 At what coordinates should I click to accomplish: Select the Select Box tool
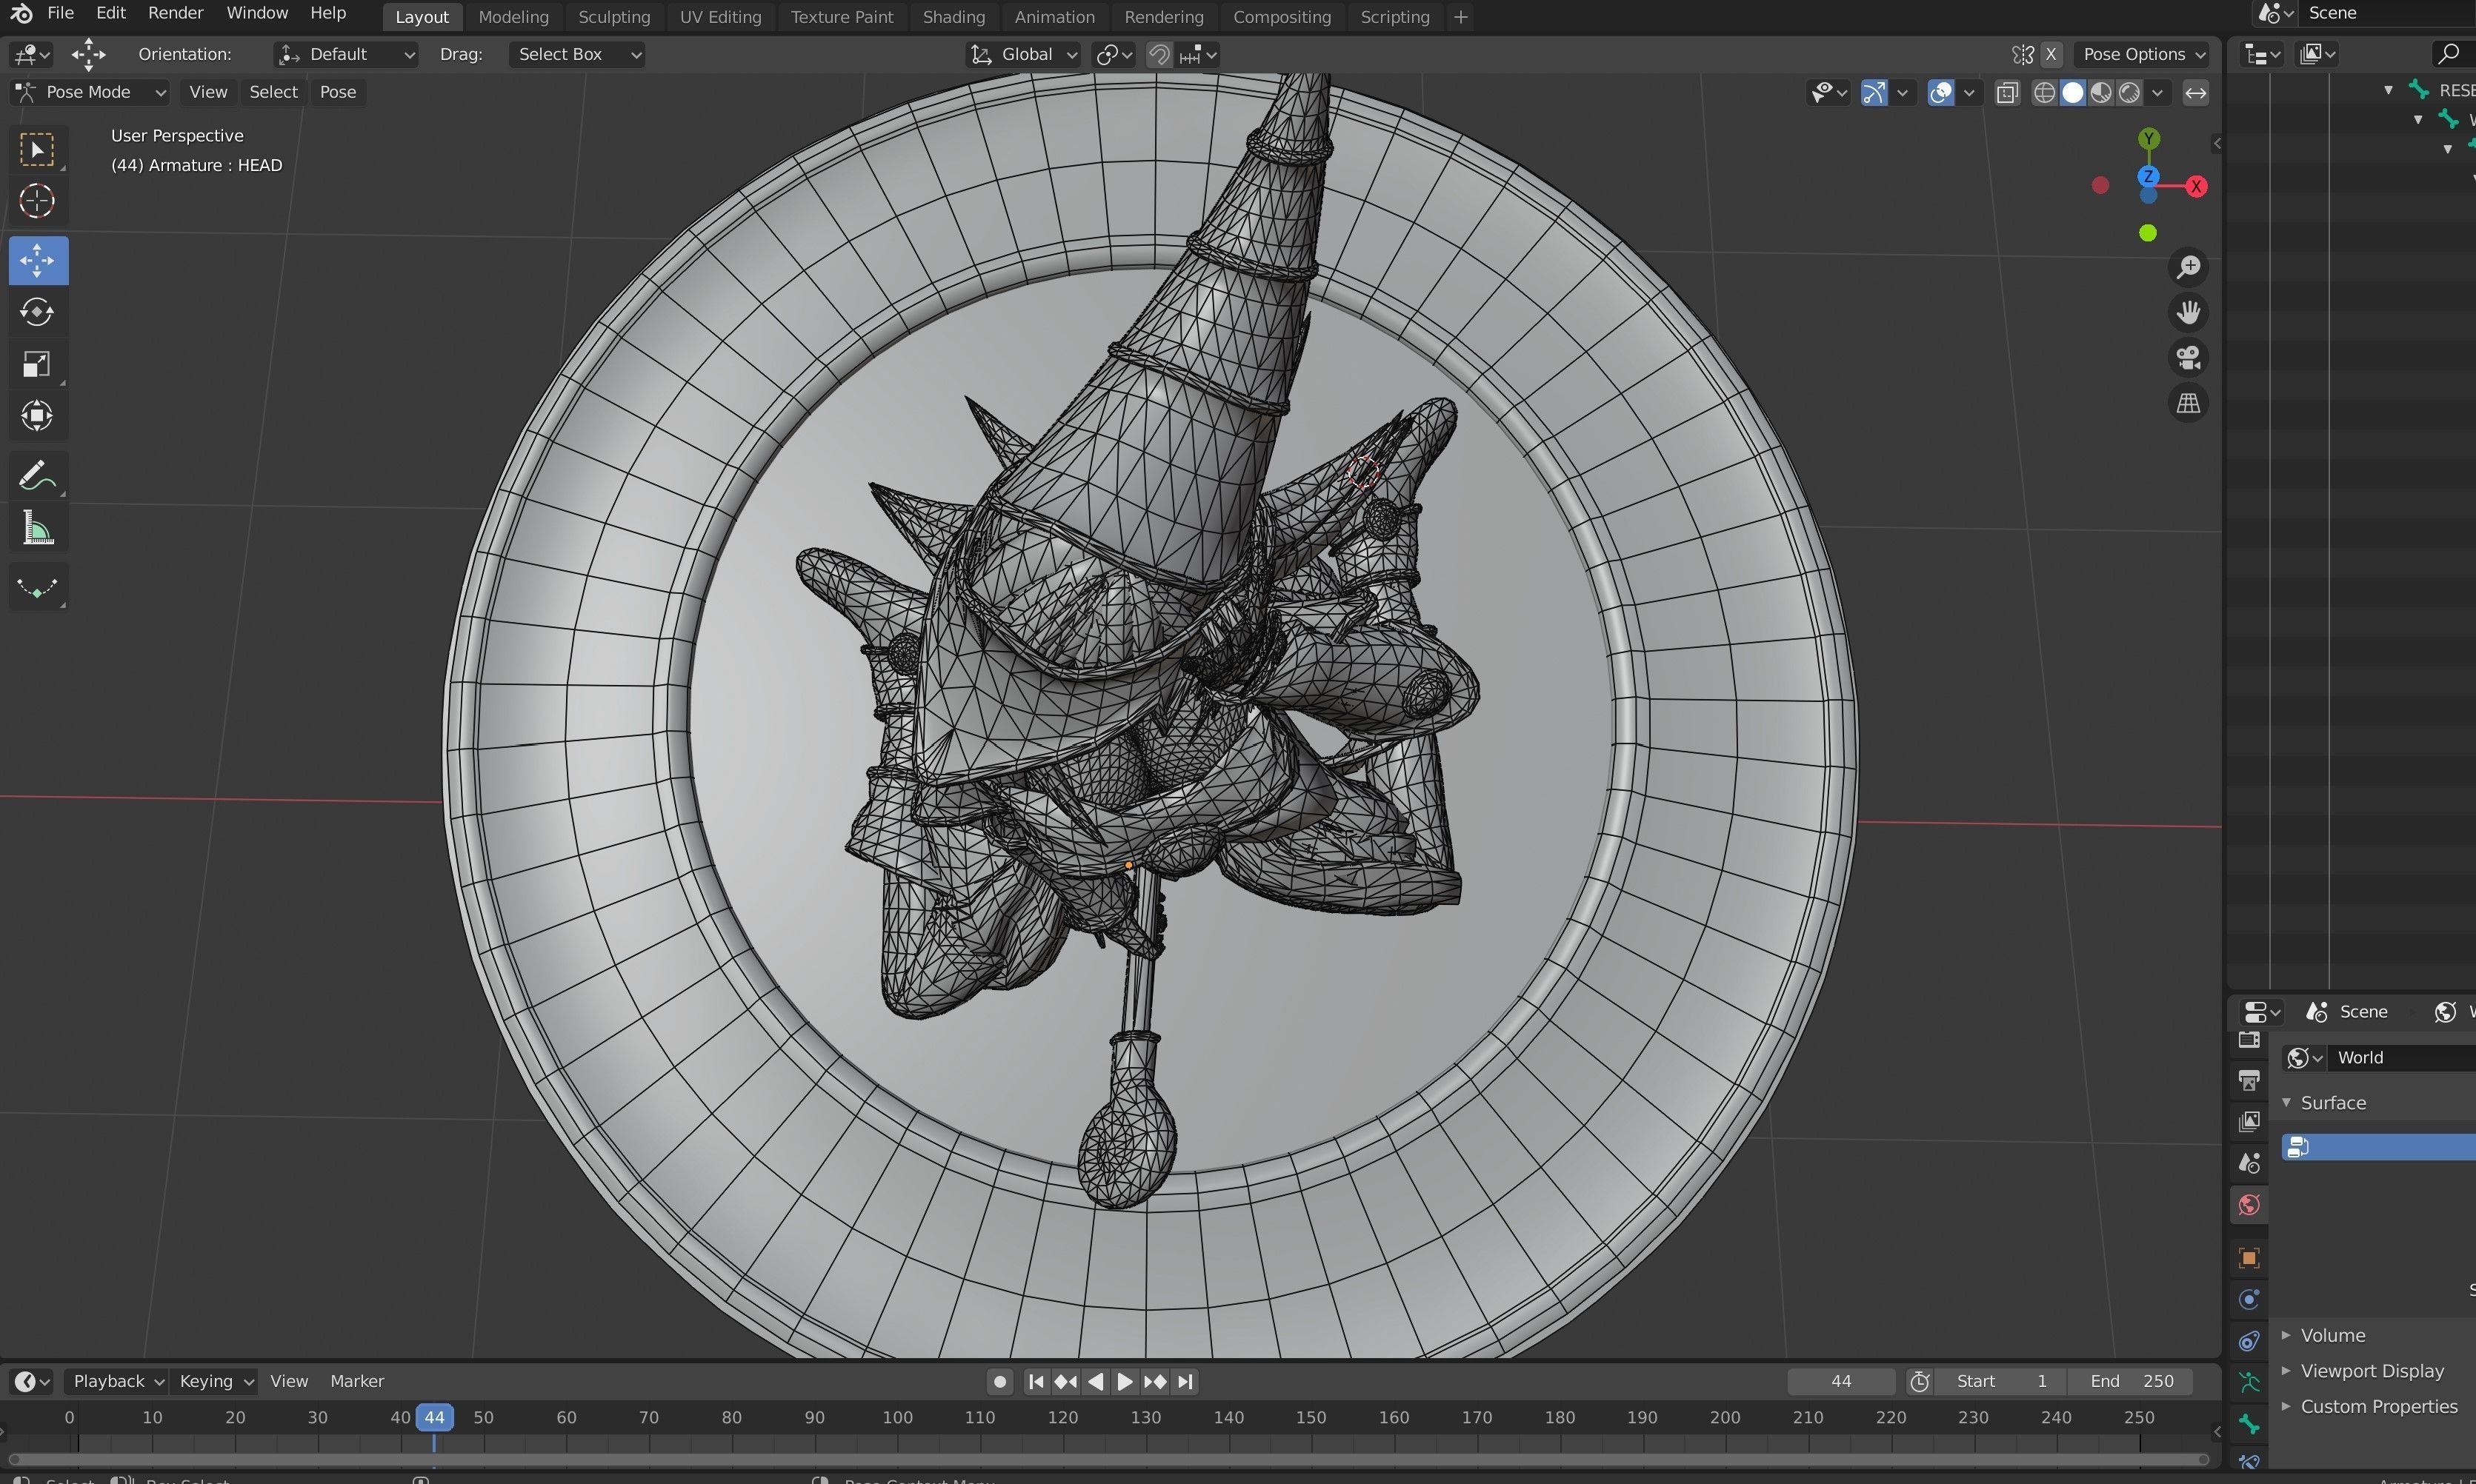pos(38,150)
